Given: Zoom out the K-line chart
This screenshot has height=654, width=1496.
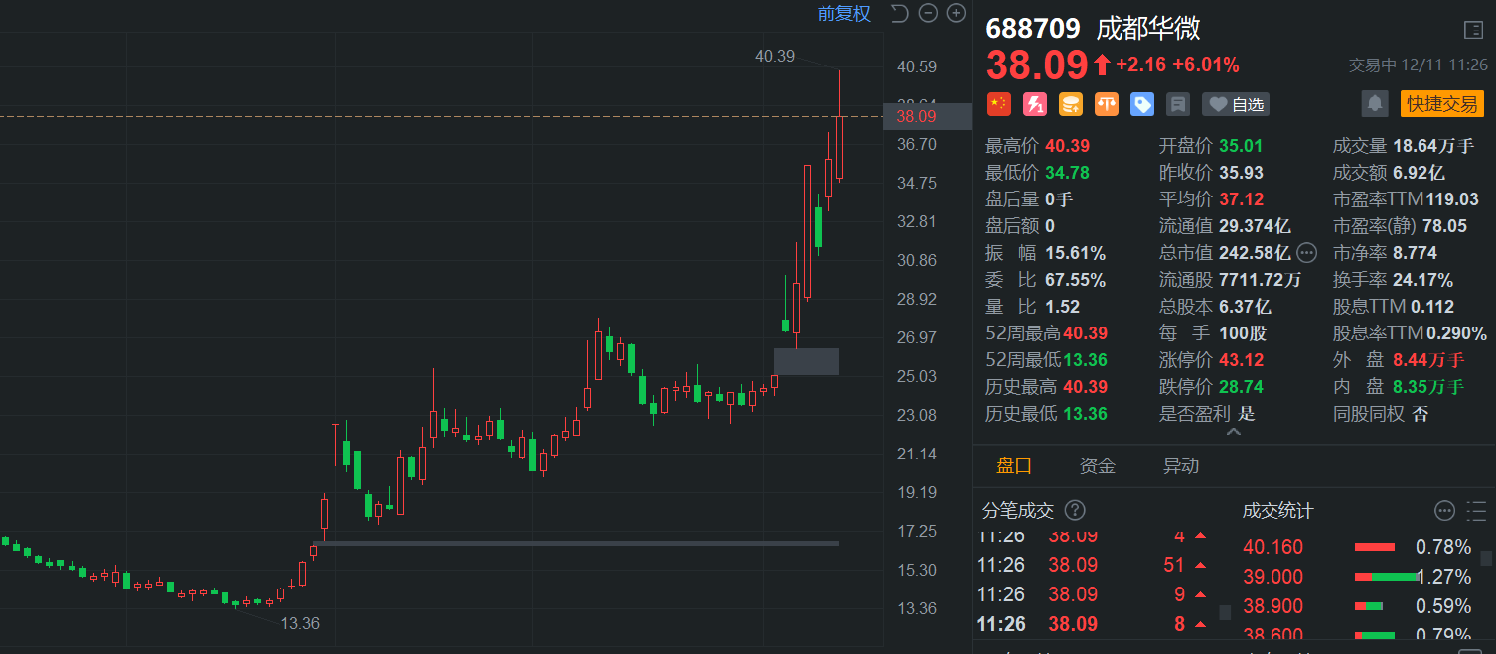Looking at the screenshot, I should pos(928,13).
